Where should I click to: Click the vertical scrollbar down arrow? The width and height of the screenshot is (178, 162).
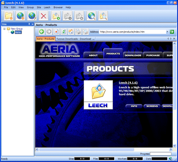coord(175,146)
